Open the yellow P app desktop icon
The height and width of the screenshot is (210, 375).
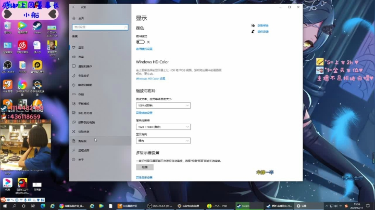pyautogui.click(x=37, y=67)
